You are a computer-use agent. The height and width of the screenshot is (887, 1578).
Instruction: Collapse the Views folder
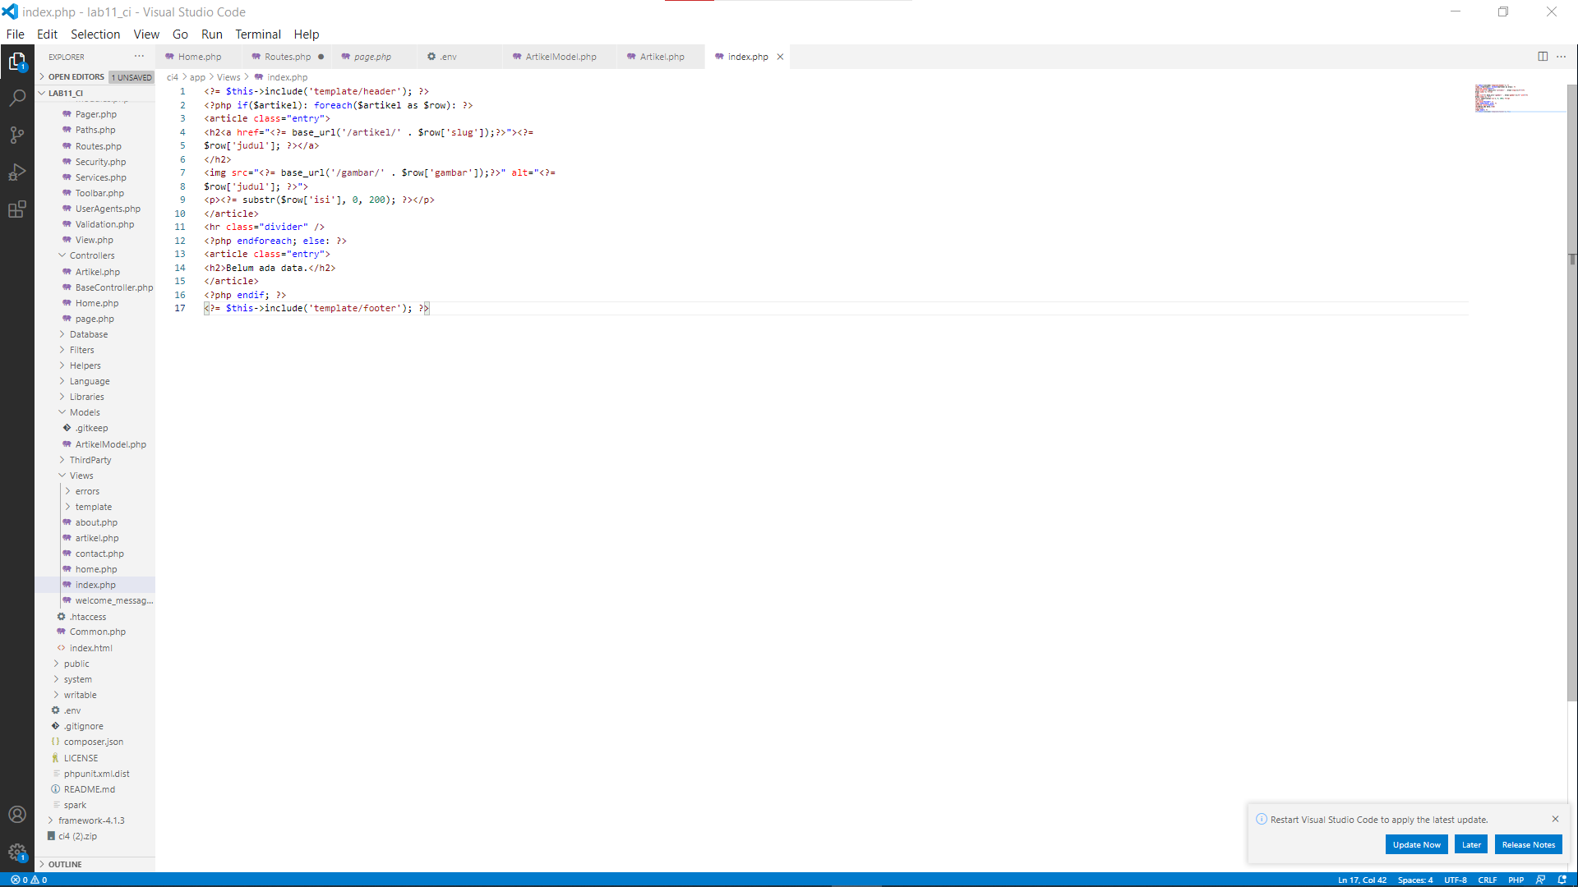pyautogui.click(x=81, y=475)
